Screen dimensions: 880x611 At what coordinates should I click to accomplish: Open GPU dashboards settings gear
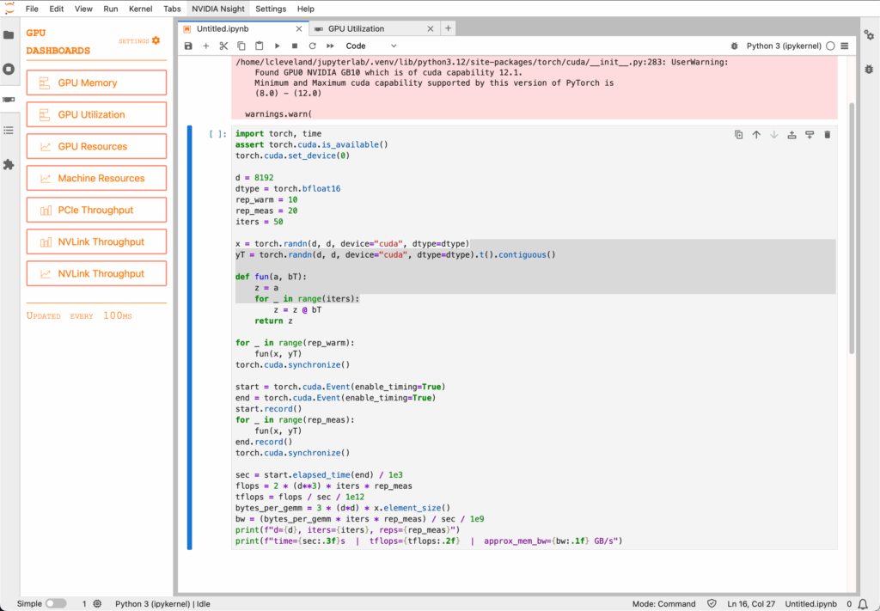click(156, 40)
